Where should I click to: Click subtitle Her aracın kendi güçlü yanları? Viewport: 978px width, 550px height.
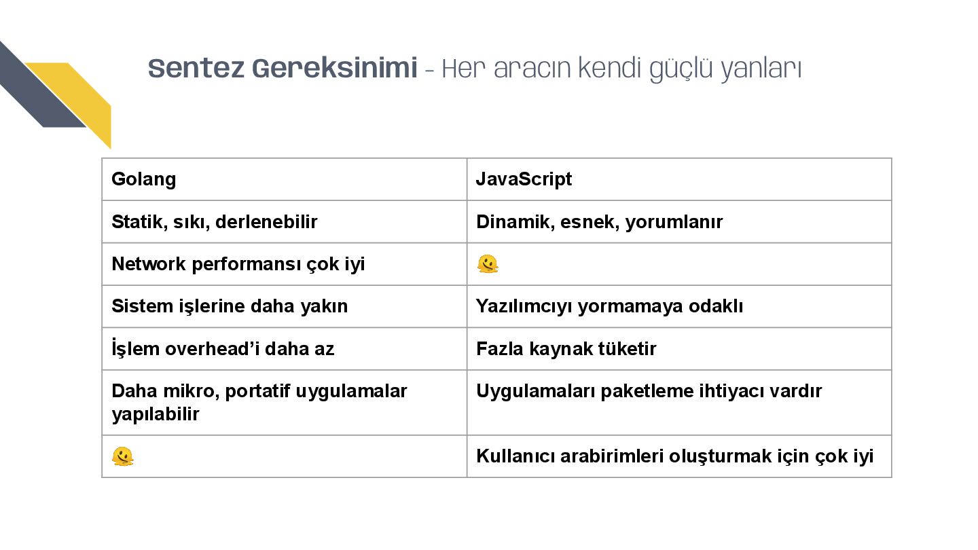pyautogui.click(x=621, y=69)
